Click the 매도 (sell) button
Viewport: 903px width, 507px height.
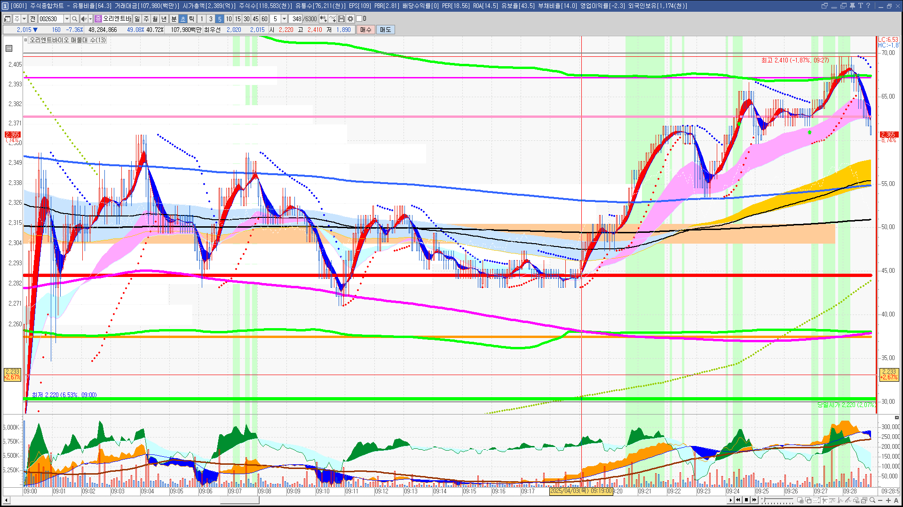[x=386, y=30]
